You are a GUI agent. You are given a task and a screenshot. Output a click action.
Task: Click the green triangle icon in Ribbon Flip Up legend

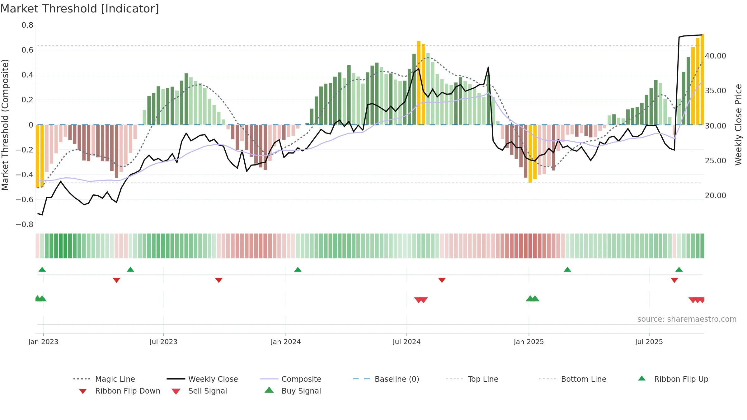[642, 378]
